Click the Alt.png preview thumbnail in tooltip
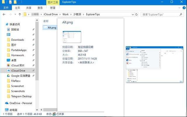This screenshot has width=187, height=117. (72, 37)
